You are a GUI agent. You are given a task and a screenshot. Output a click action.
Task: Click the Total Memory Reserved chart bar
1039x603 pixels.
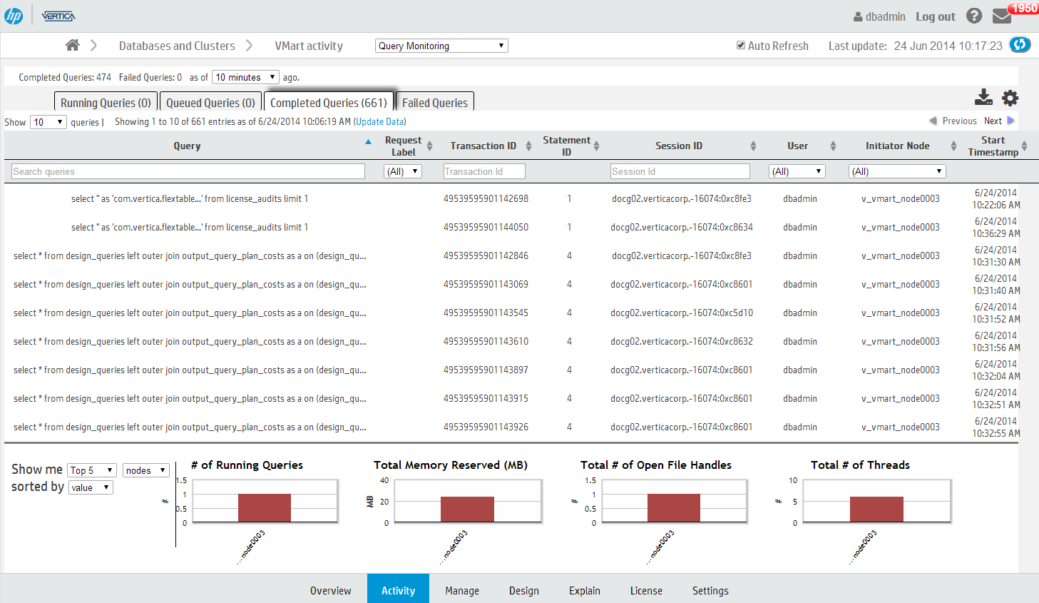tap(467, 510)
